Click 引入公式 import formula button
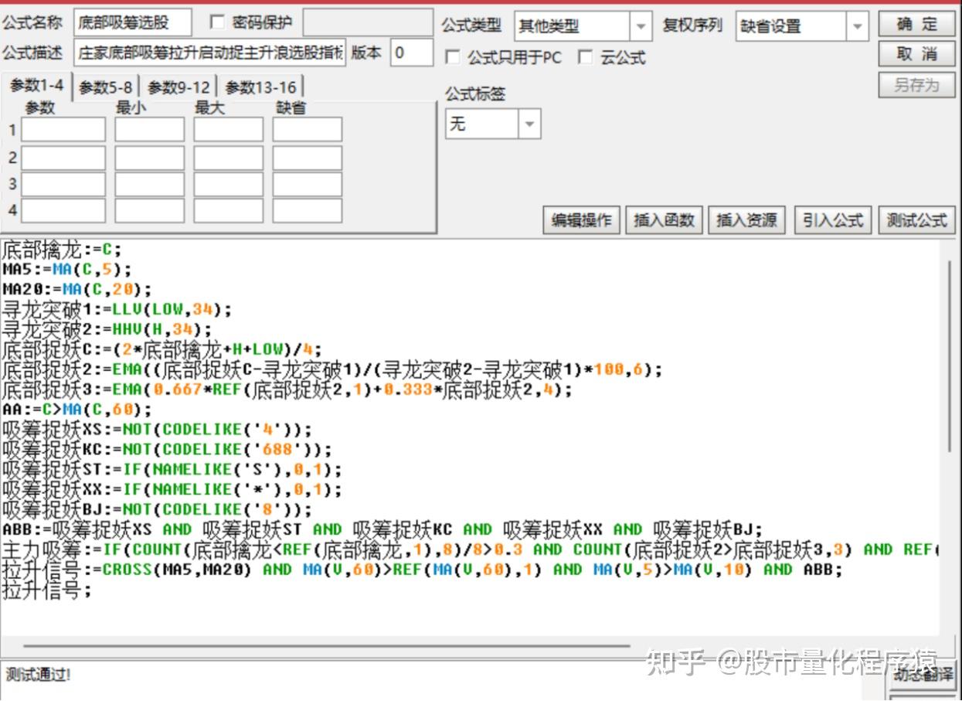Image resolution: width=962 pixels, height=701 pixels. [x=832, y=220]
